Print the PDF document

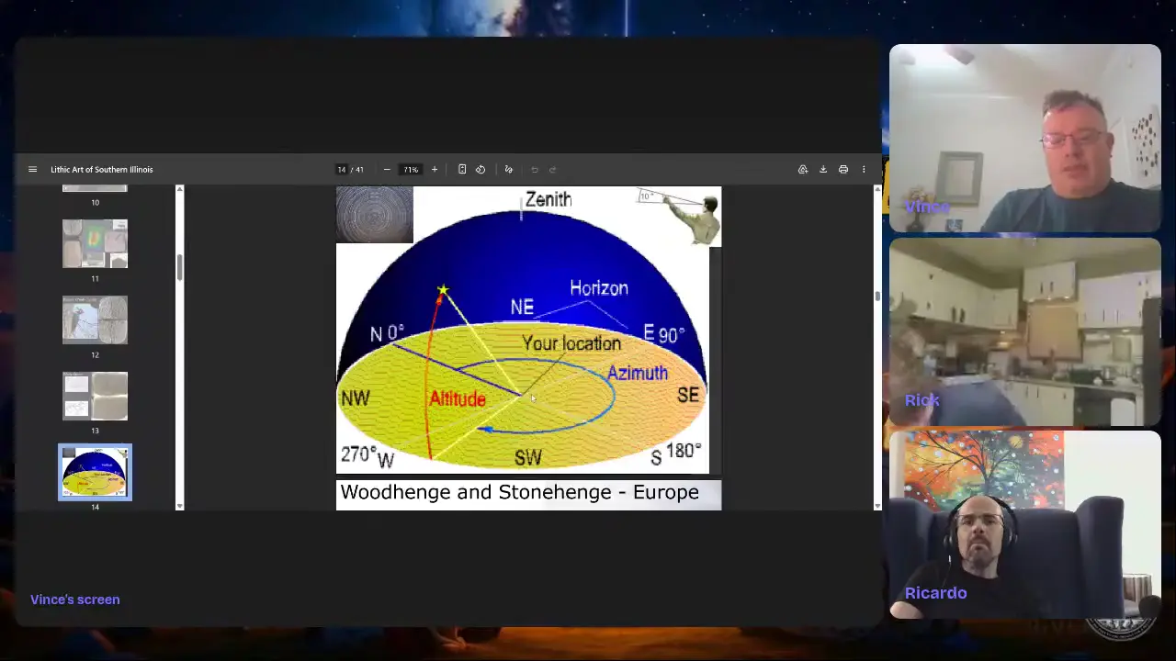843,169
